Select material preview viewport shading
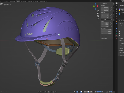 [x=90, y=92]
